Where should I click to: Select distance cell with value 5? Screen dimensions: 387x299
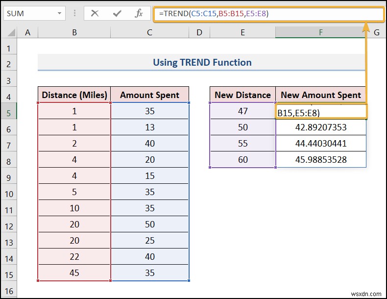(74, 192)
